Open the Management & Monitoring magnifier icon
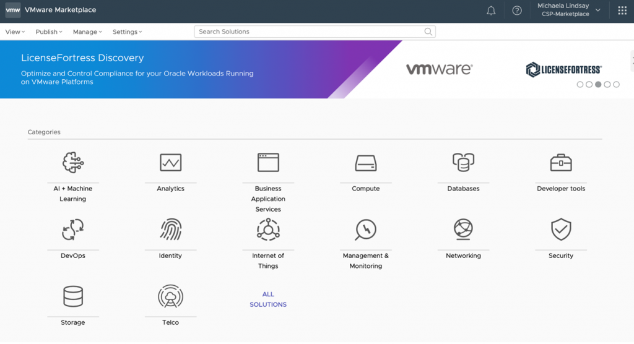Viewport: 634px width, 344px height. click(x=366, y=230)
